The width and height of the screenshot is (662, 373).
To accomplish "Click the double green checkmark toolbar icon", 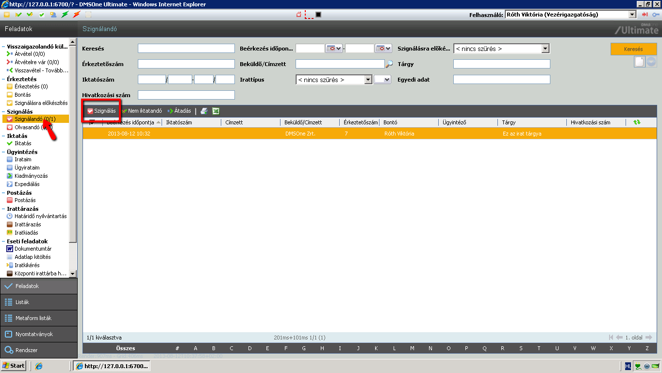I will [30, 15].
